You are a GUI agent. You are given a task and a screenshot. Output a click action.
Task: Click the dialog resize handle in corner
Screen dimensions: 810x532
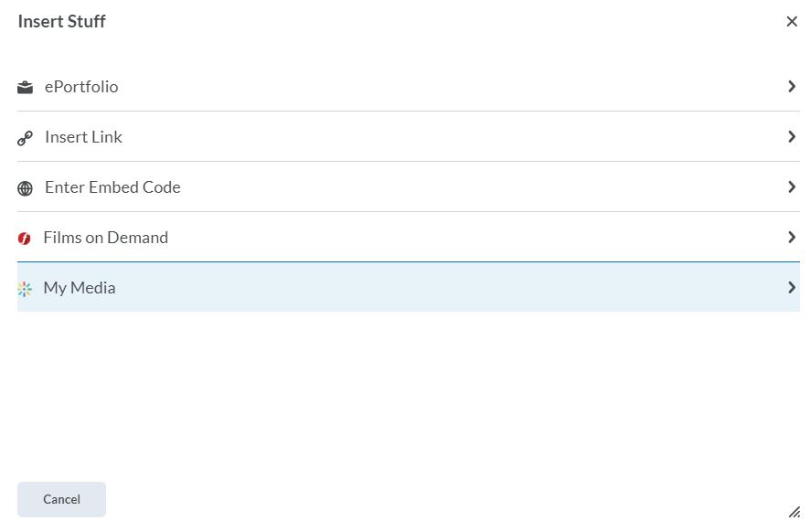pyautogui.click(x=794, y=513)
